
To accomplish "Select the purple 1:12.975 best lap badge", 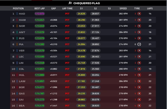I will [40, 14].
